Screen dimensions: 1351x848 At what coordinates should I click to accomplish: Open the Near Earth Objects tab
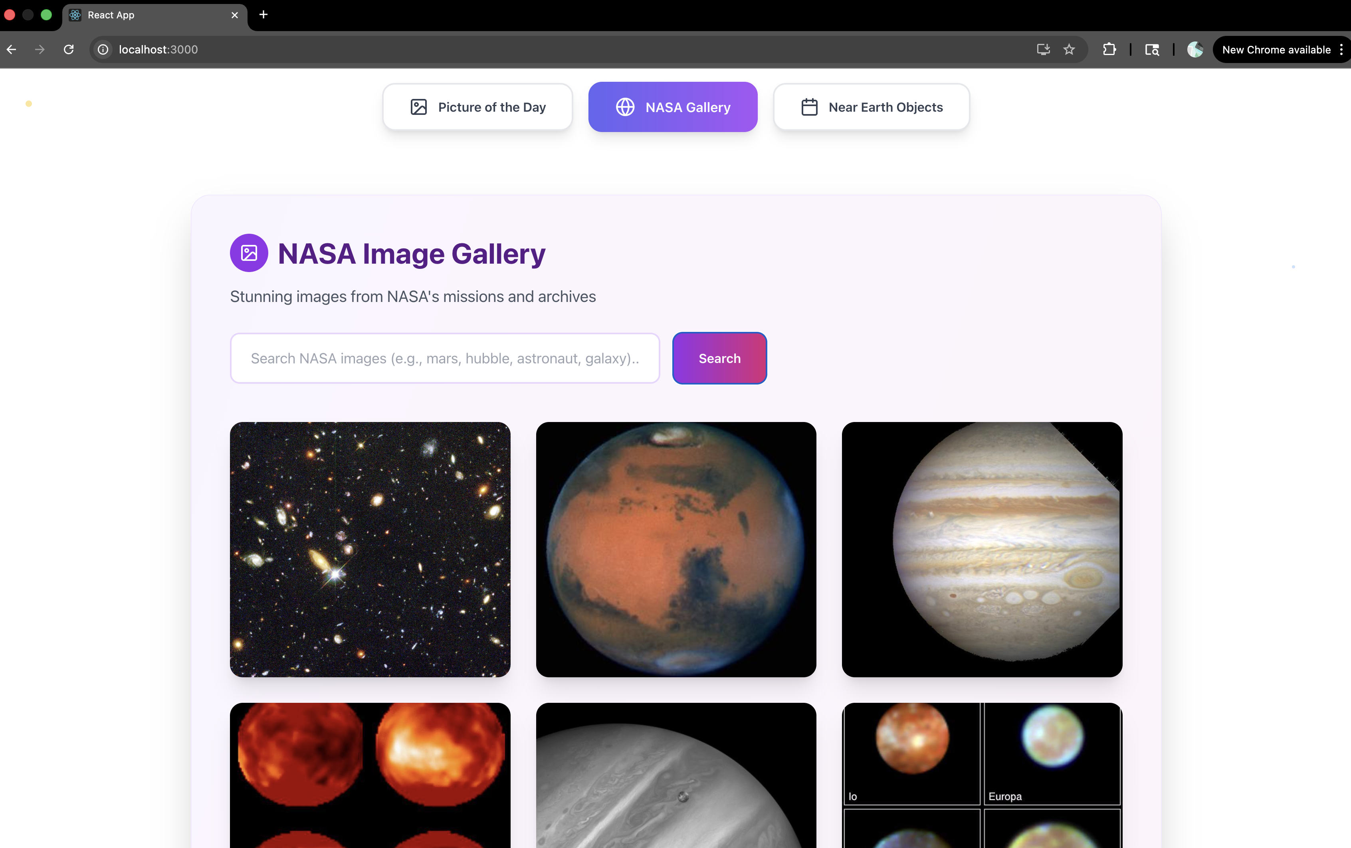click(x=871, y=107)
